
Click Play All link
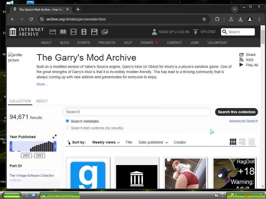252,65
